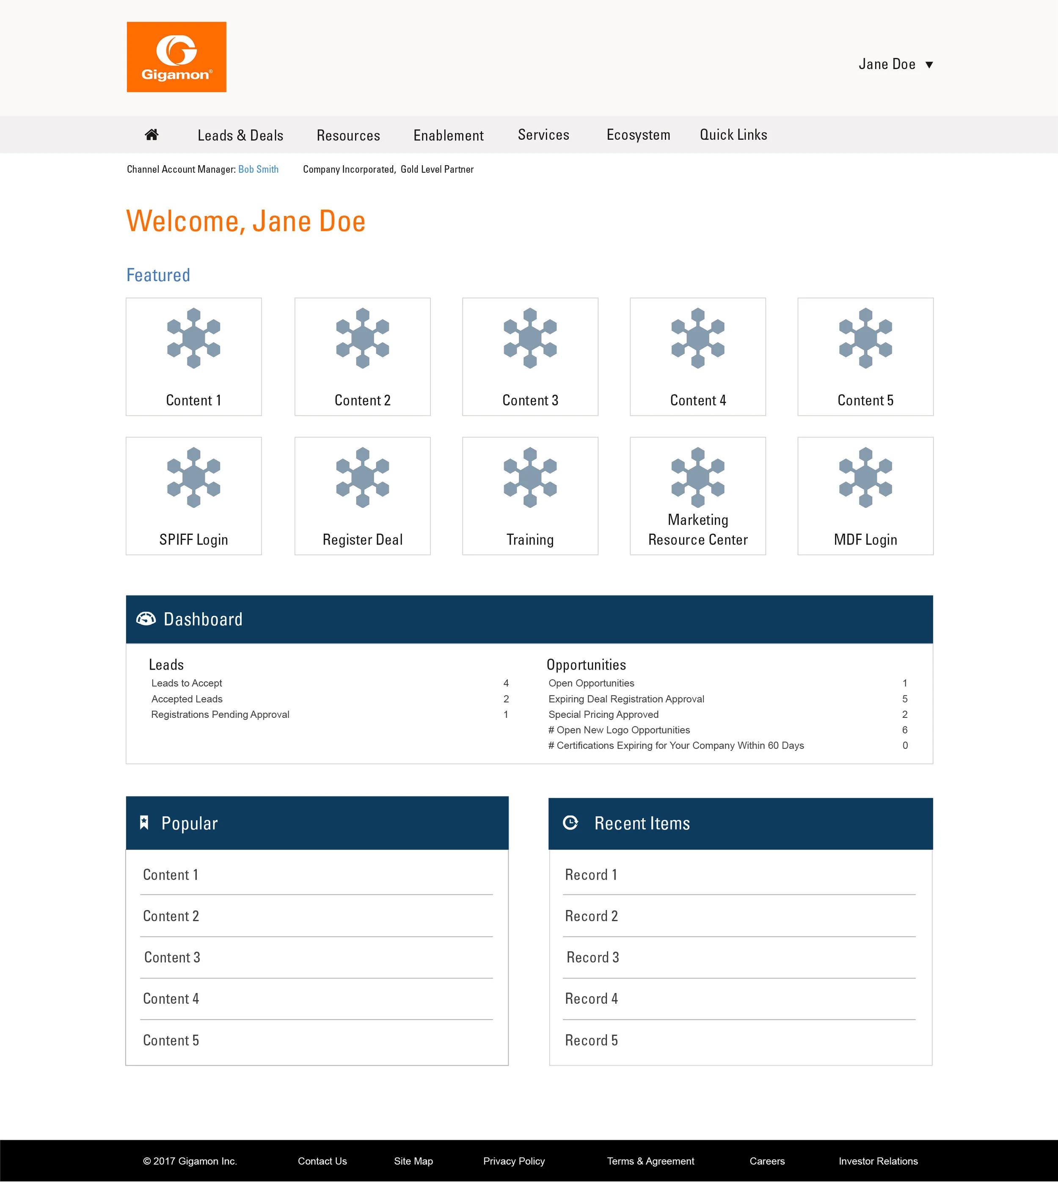
Task: Open Record 2 in Recent Items
Action: click(x=591, y=916)
